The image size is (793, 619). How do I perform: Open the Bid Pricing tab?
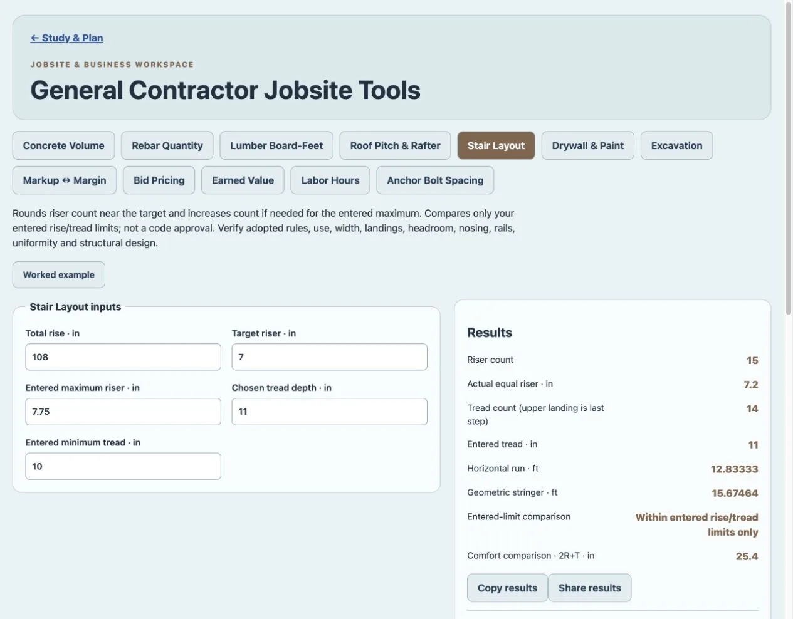159,180
